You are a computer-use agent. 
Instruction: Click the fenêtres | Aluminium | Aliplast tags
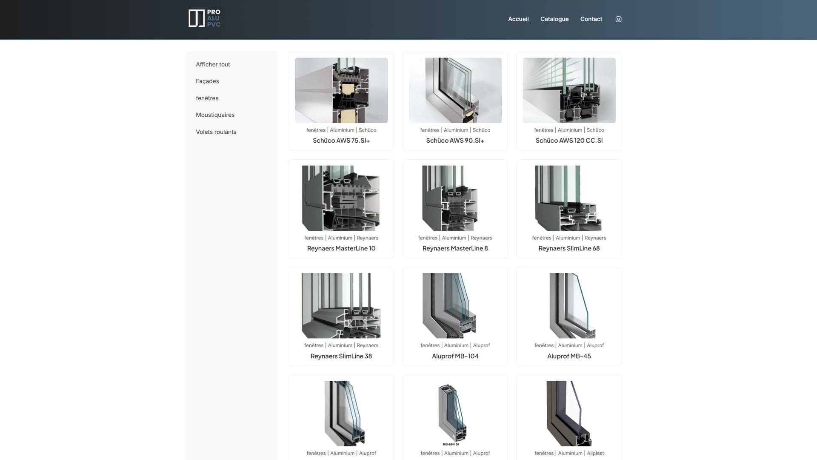pyautogui.click(x=569, y=453)
